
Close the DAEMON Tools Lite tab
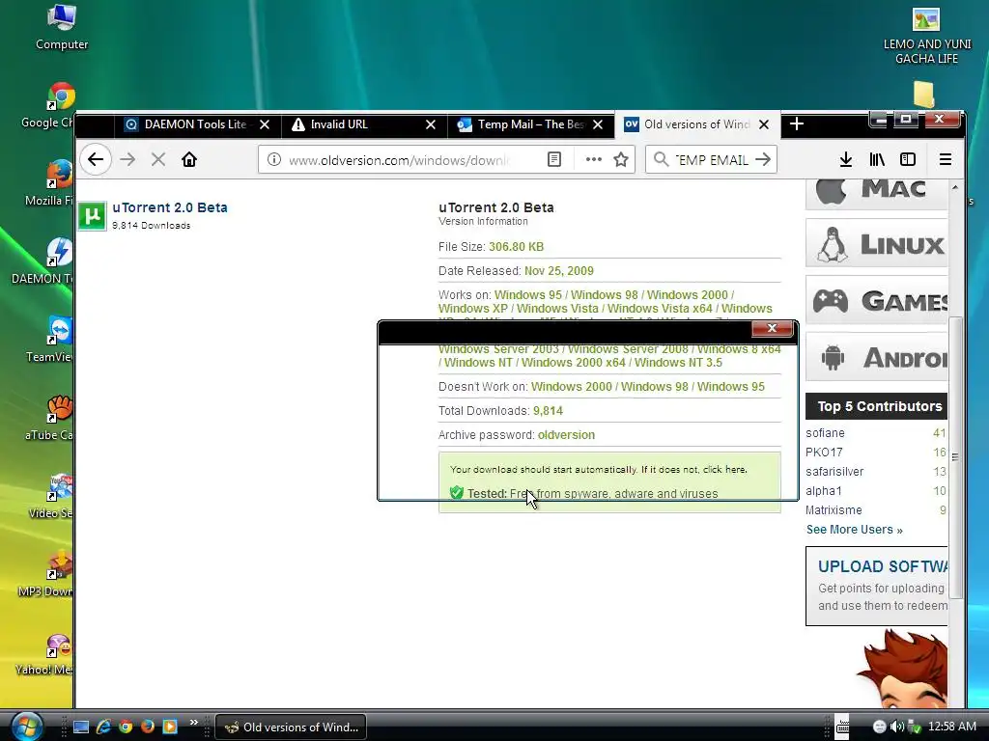(265, 124)
